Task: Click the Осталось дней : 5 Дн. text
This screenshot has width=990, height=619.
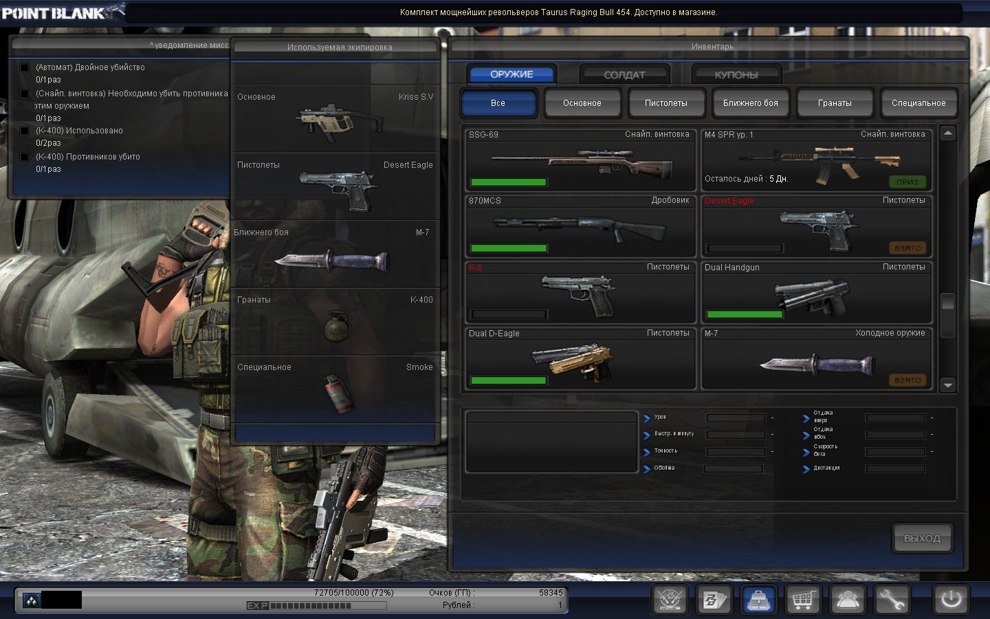Action: (746, 179)
